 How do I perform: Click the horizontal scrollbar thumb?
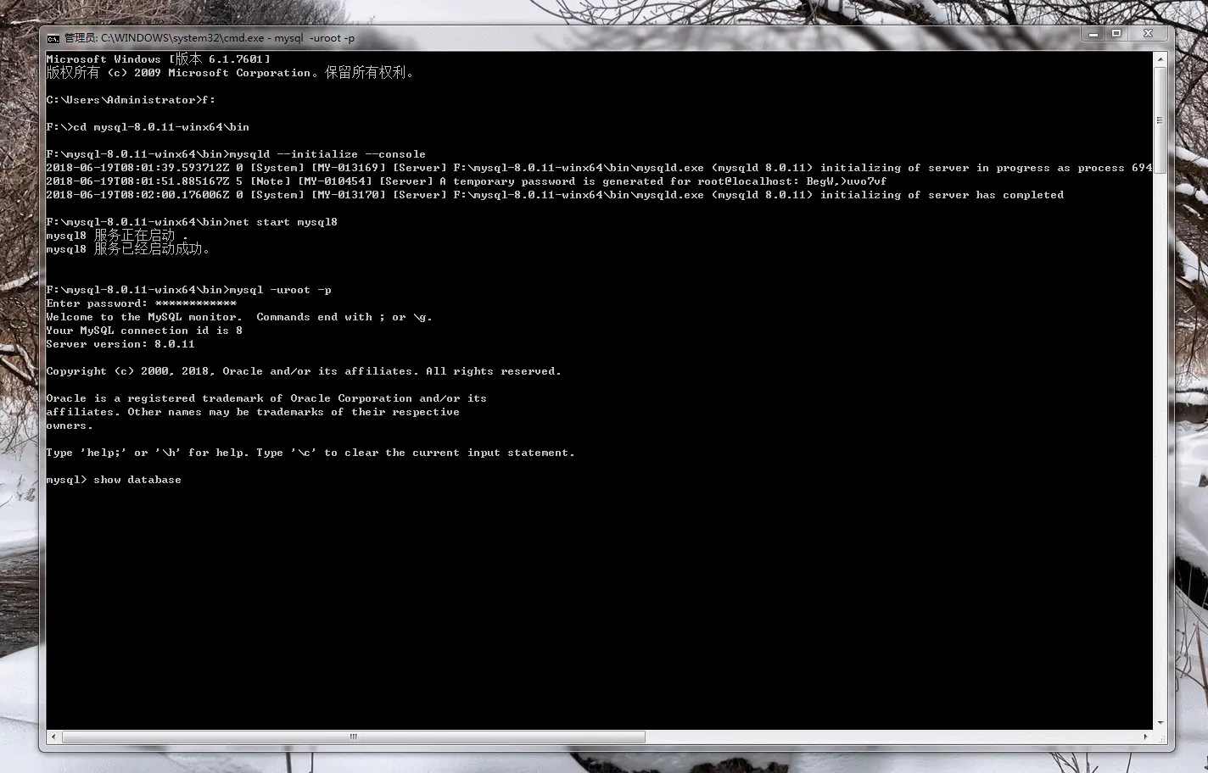354,737
